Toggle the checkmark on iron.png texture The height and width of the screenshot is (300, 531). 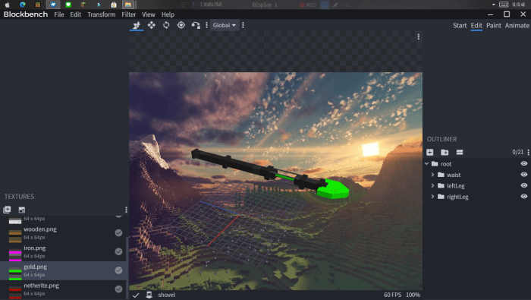tap(118, 251)
